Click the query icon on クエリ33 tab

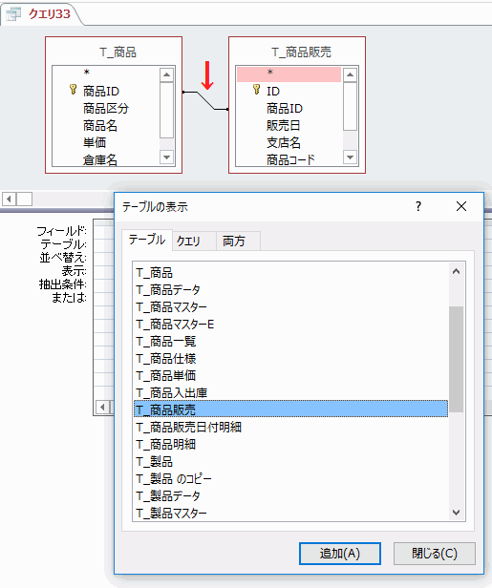point(13,14)
